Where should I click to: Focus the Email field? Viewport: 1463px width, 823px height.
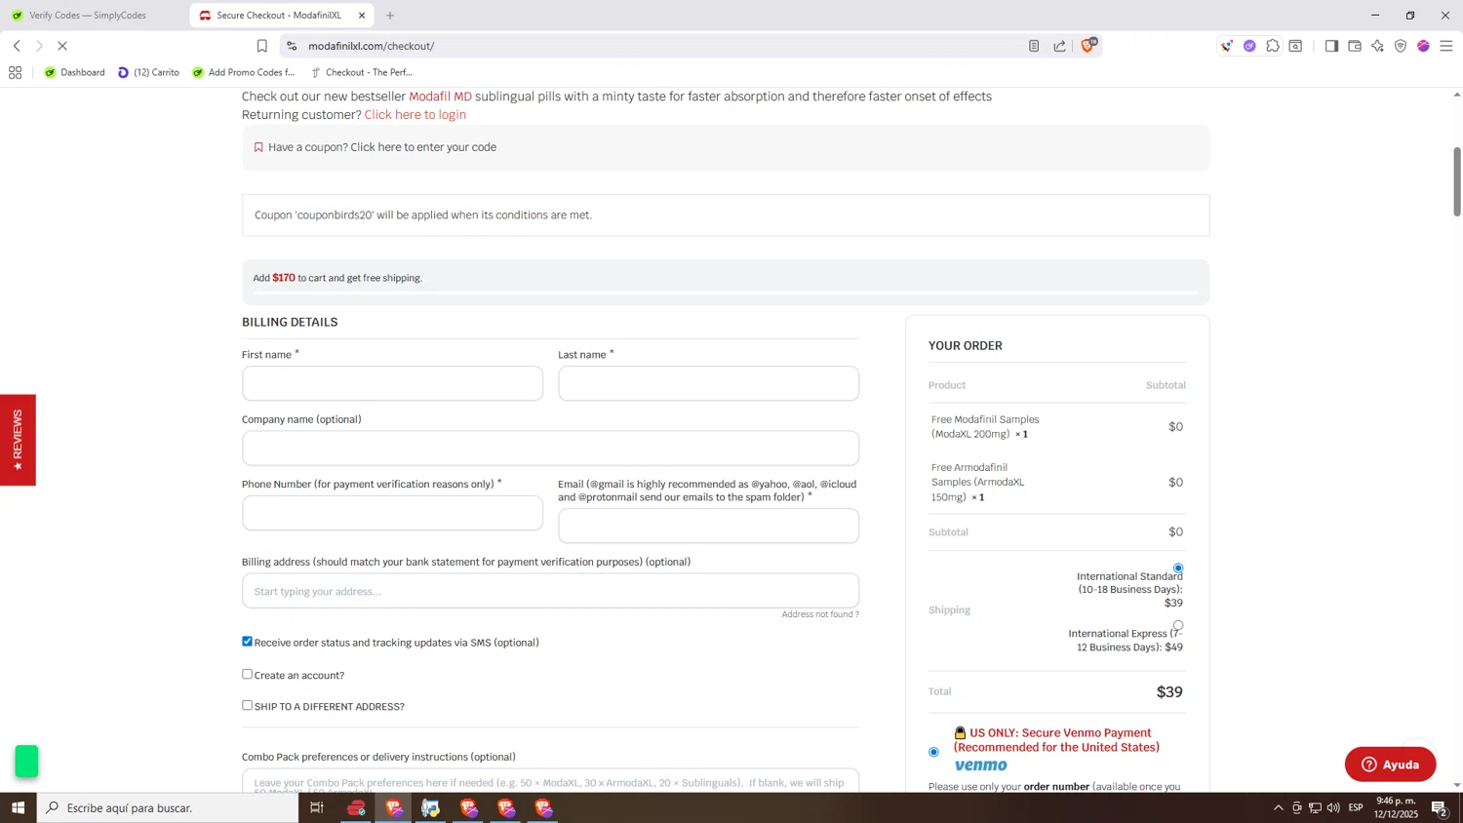708,526
